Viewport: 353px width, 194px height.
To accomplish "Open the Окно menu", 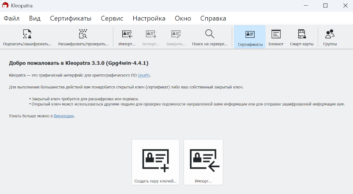I will 183,18.
